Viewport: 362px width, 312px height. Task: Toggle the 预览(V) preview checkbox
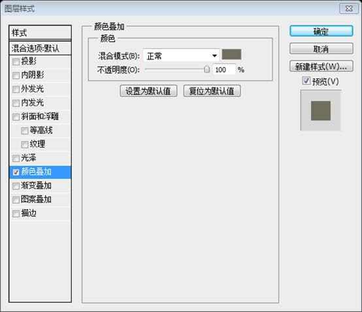click(306, 81)
